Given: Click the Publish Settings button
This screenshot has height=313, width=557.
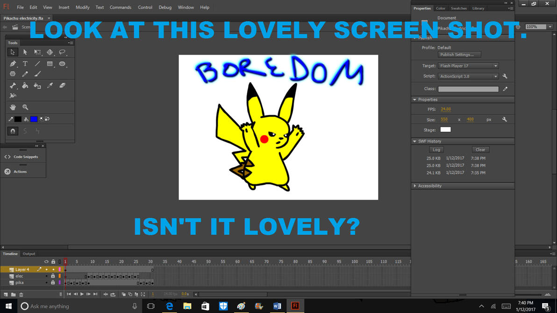Looking at the screenshot, I should [x=459, y=54].
